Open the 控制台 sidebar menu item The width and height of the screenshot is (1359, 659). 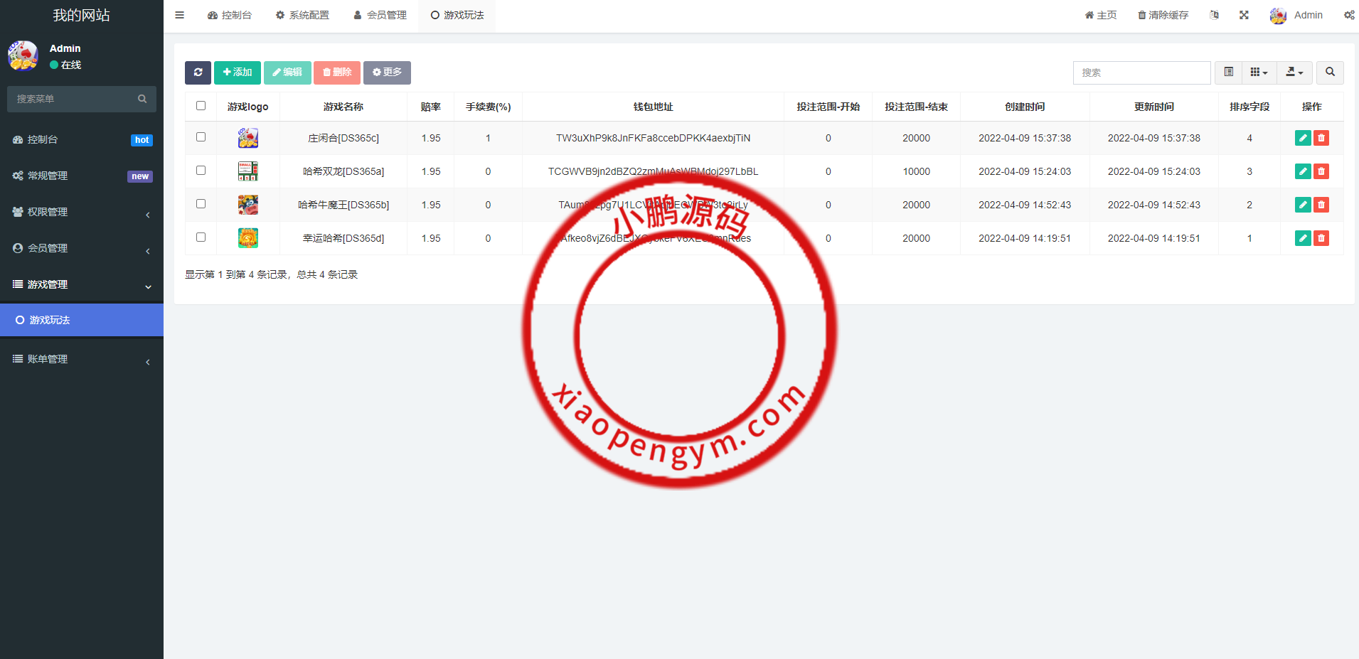[81, 140]
